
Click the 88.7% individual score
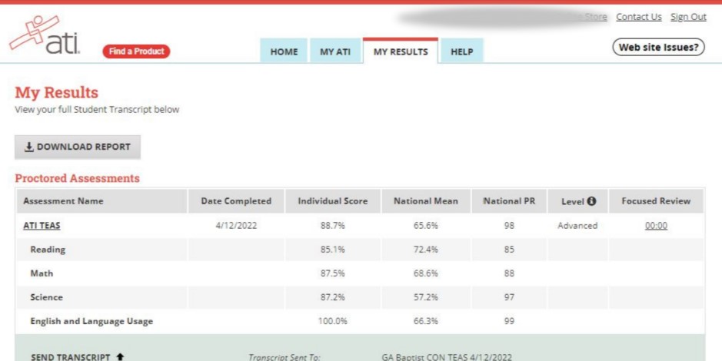(332, 226)
